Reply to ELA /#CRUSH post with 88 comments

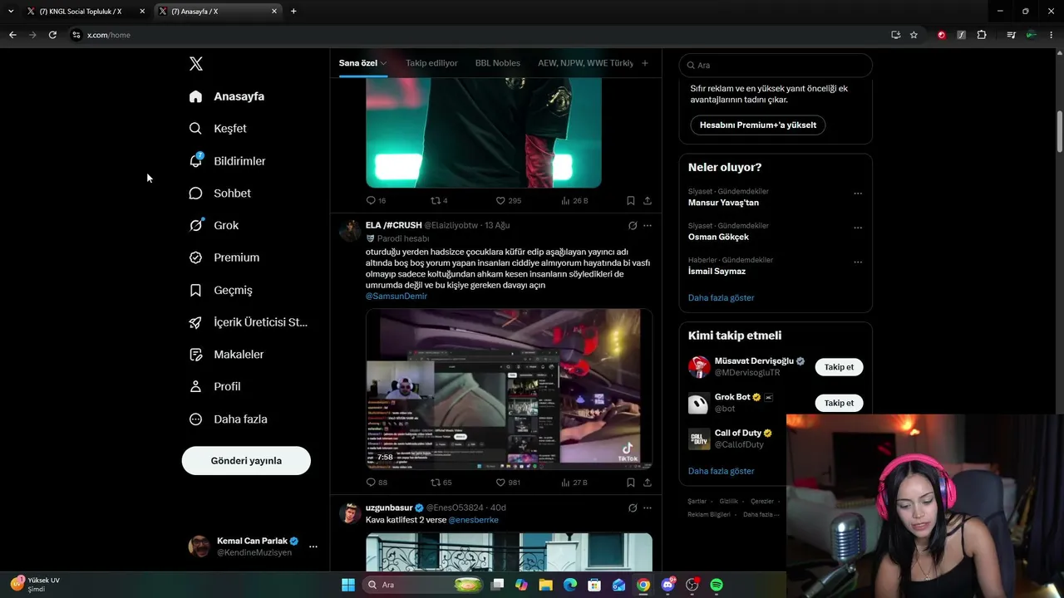377,483
